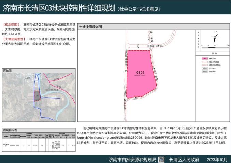Click the control indicators table data row
This screenshot has height=163, width=231.
pos(38,144)
